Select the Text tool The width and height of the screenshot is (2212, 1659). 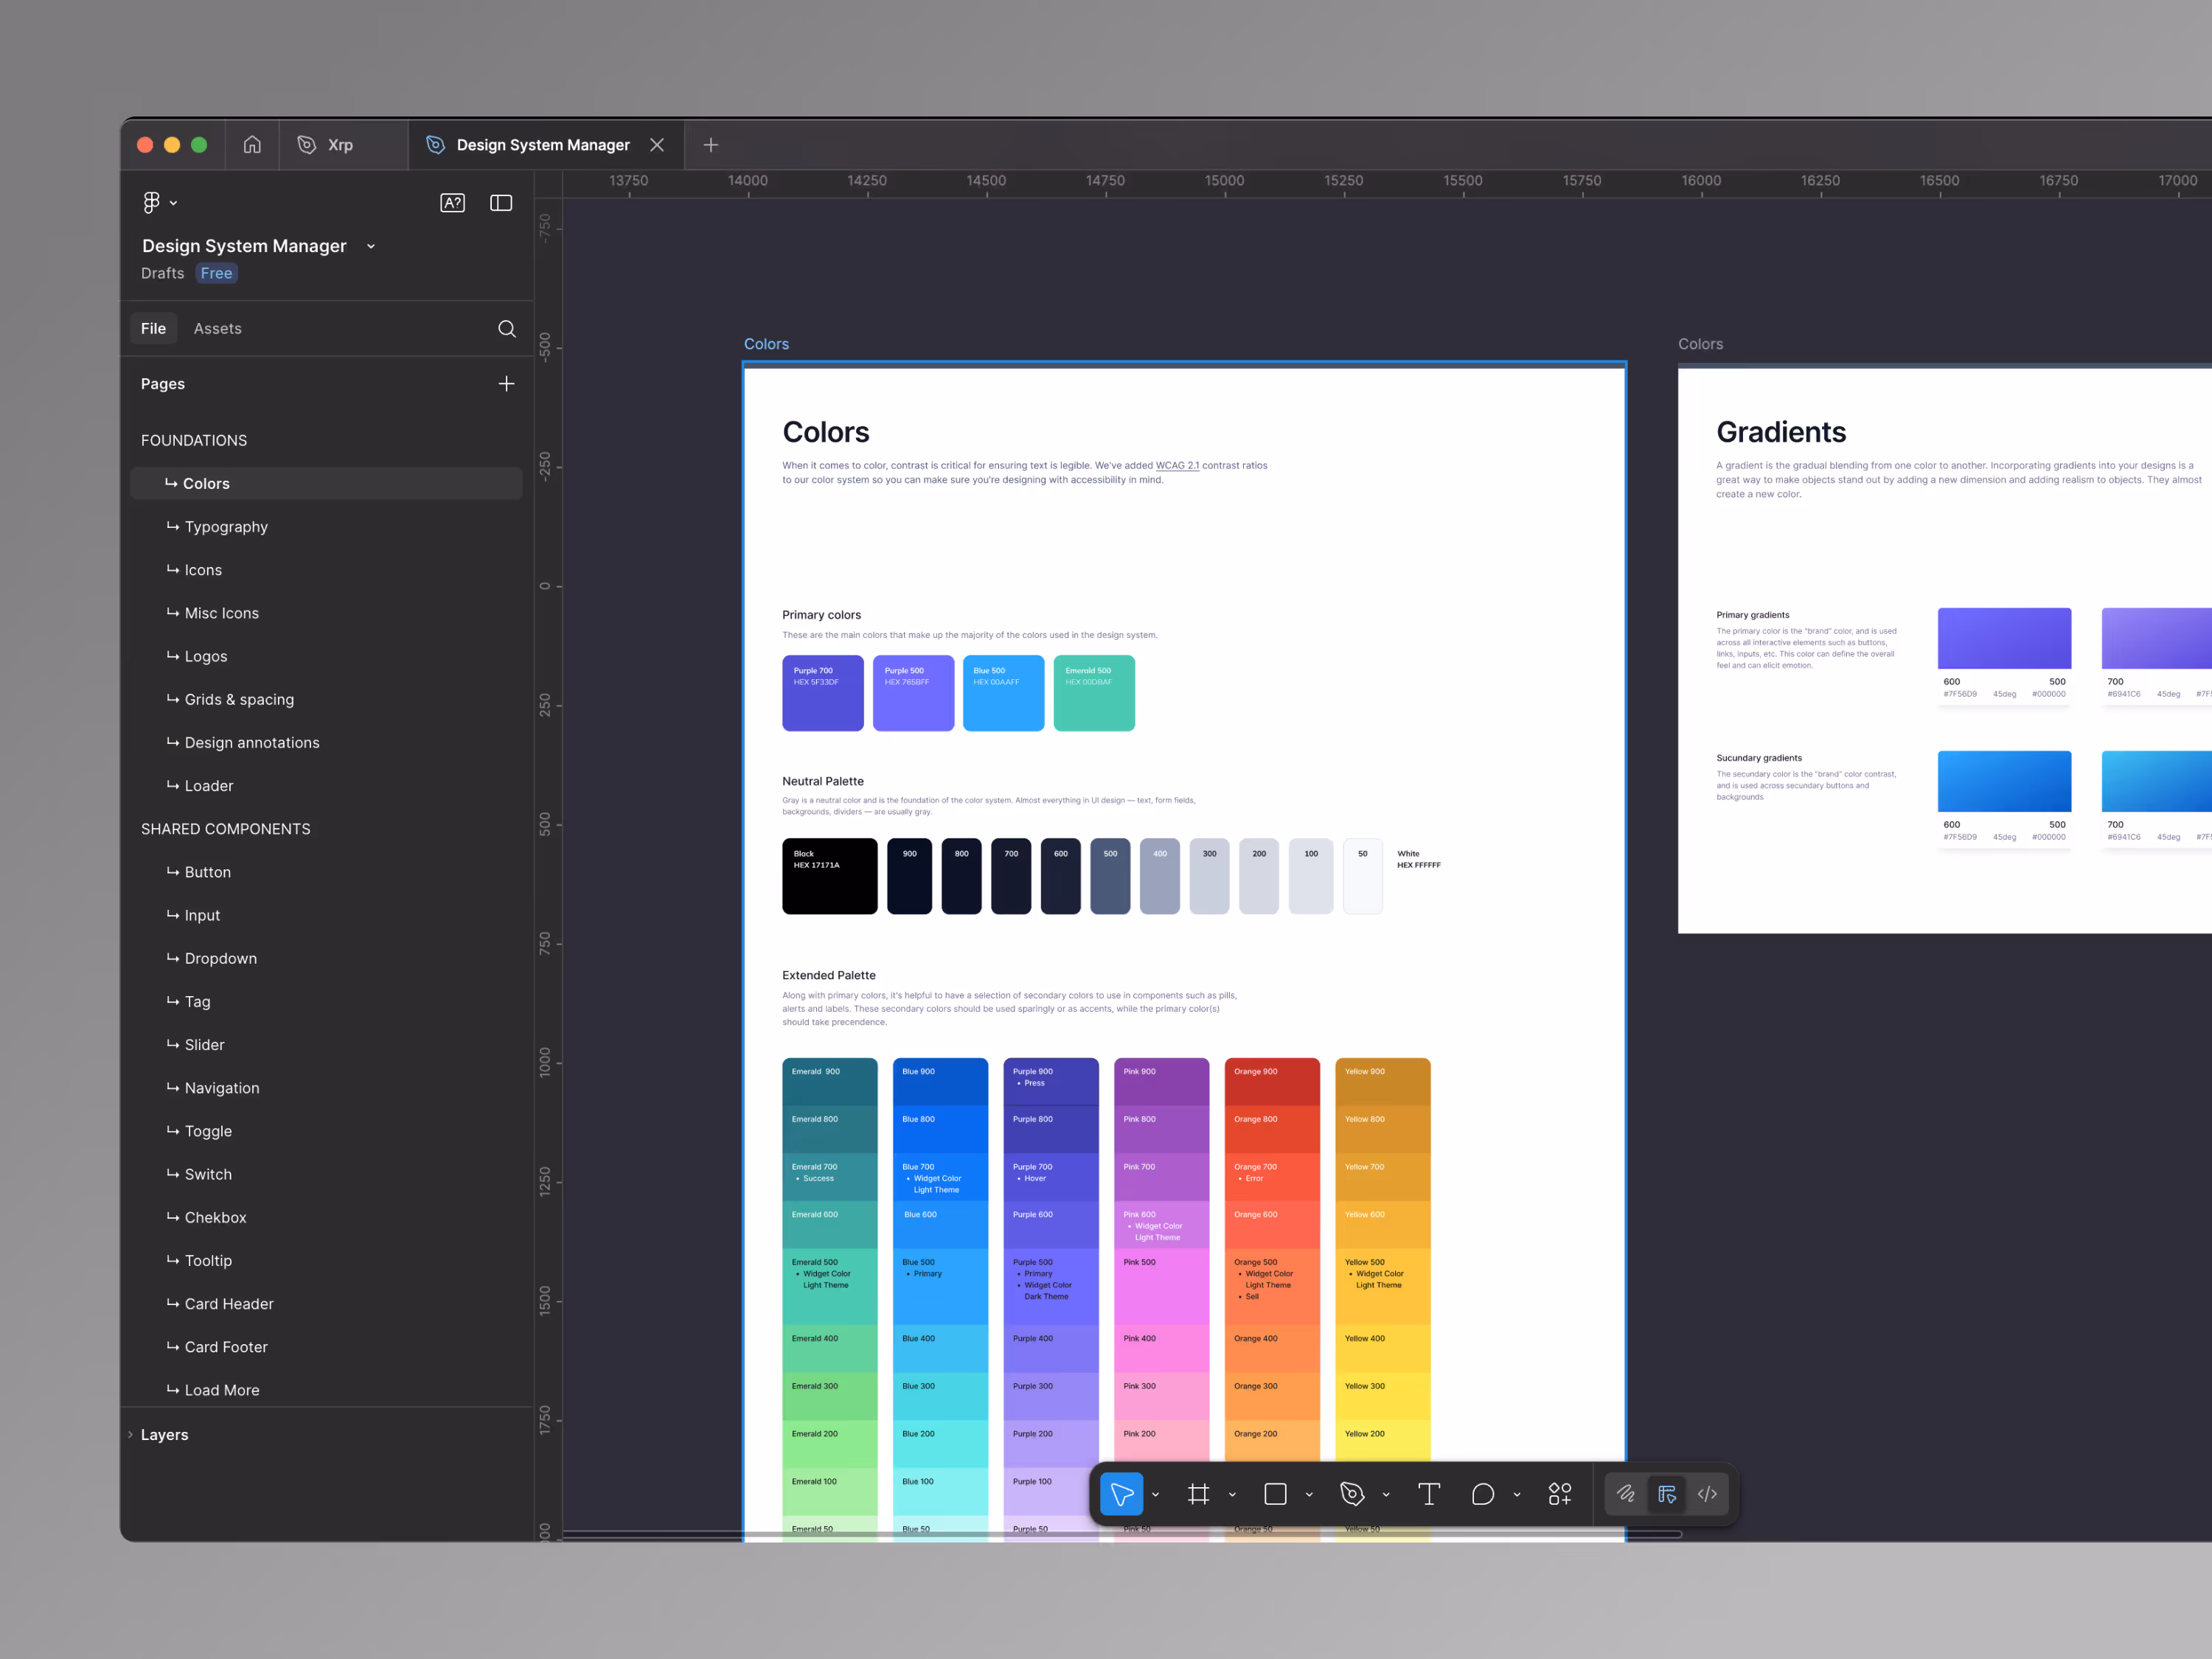1429,1494
